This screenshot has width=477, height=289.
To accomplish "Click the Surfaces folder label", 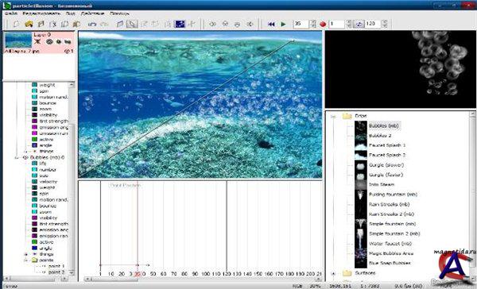I will click(x=365, y=273).
